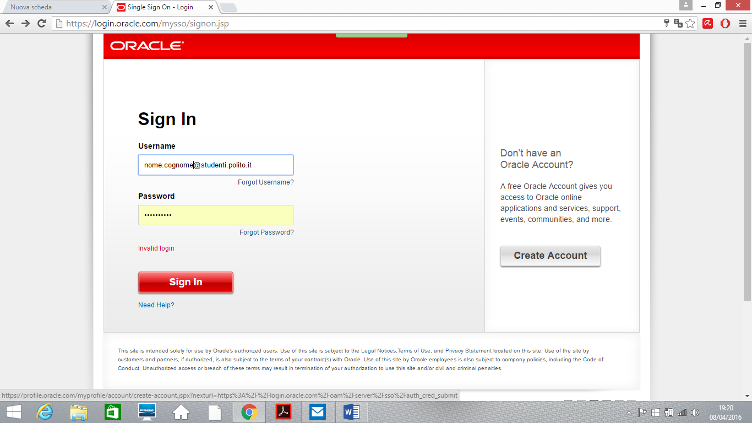Open the Adblock stop-hand extension
This screenshot has height=423, width=752.
coord(725,24)
